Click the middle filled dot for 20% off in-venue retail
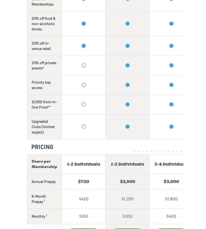The height and width of the screenshot is (229, 206). [x=128, y=46]
